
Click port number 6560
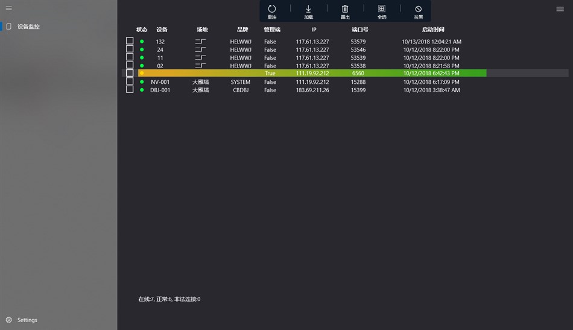[358, 73]
